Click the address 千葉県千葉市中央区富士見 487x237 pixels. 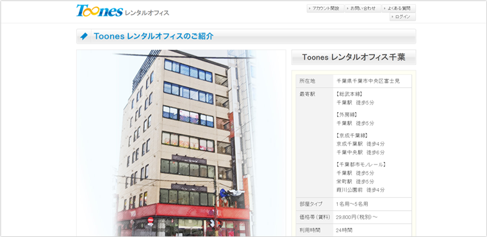tap(368, 81)
